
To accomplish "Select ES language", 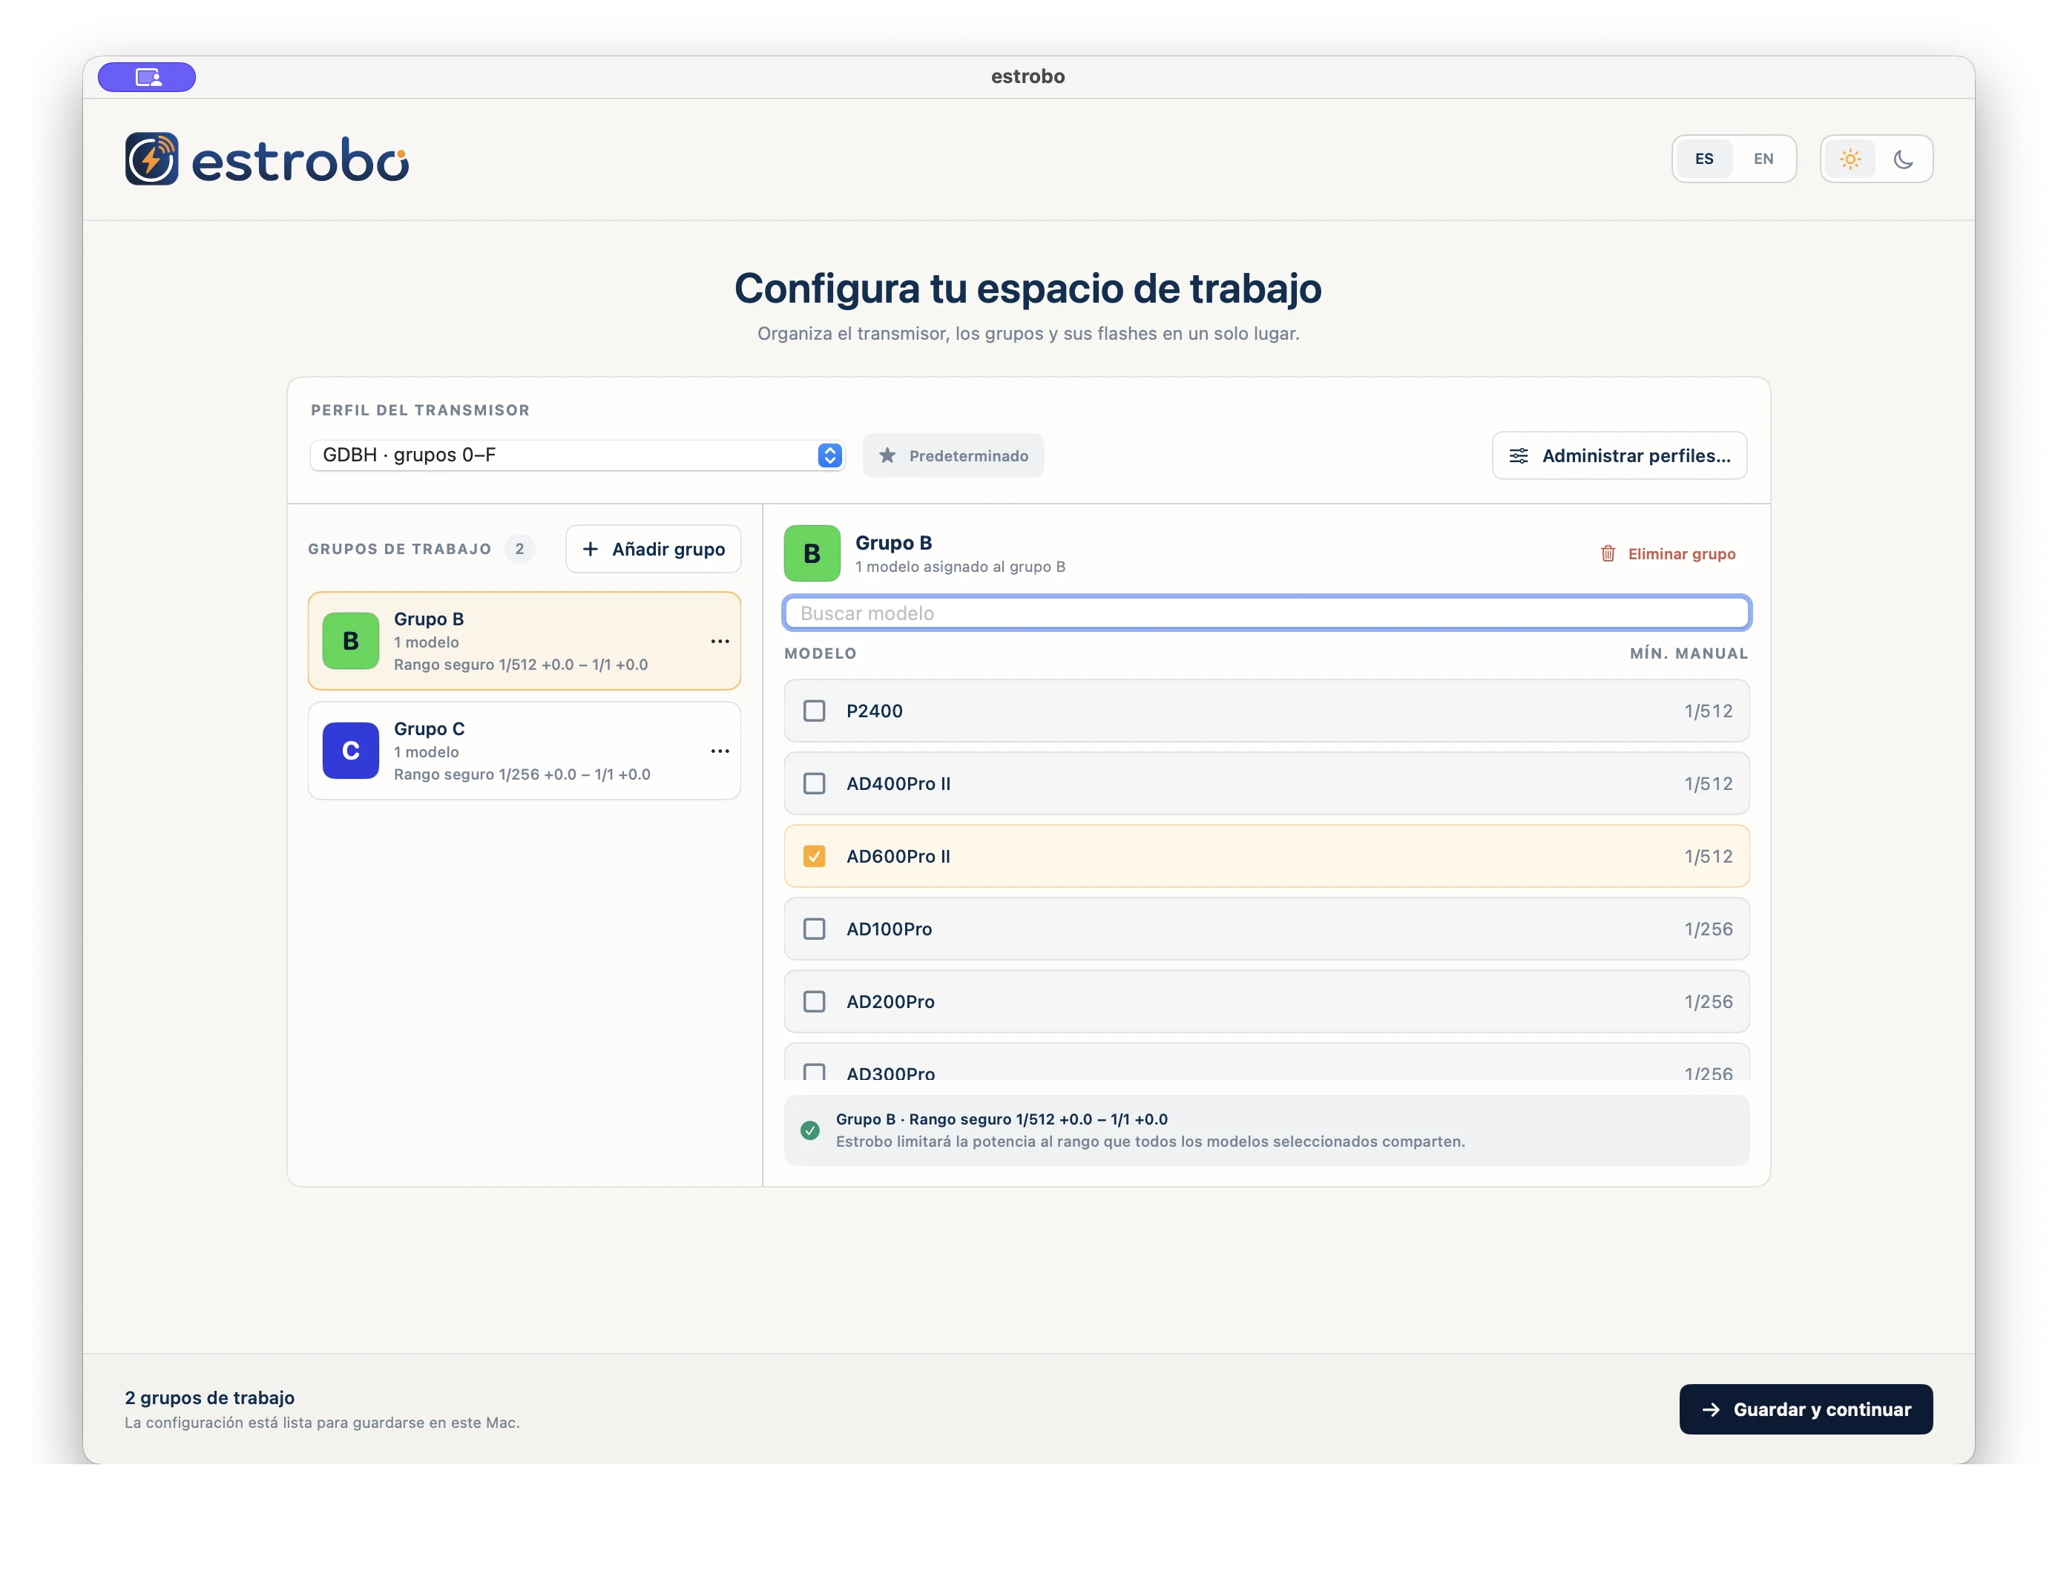I will [x=1704, y=159].
